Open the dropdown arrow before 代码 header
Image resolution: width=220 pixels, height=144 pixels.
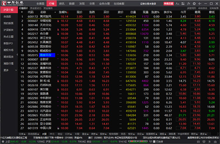pyautogui.click(x=22, y=12)
